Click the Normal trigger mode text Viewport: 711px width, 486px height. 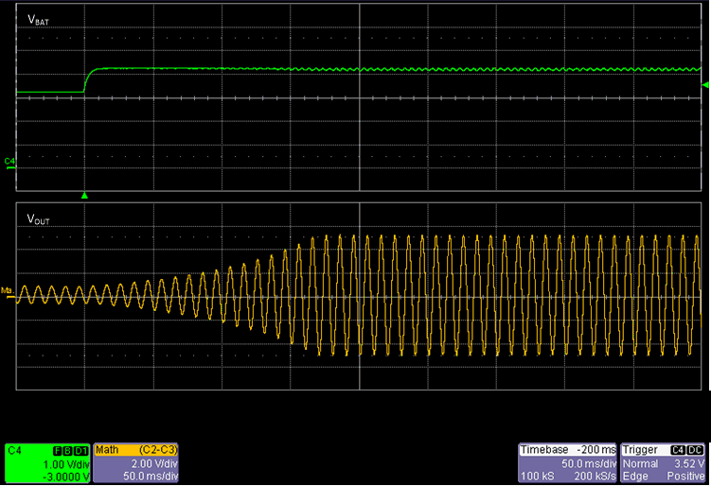[638, 463]
